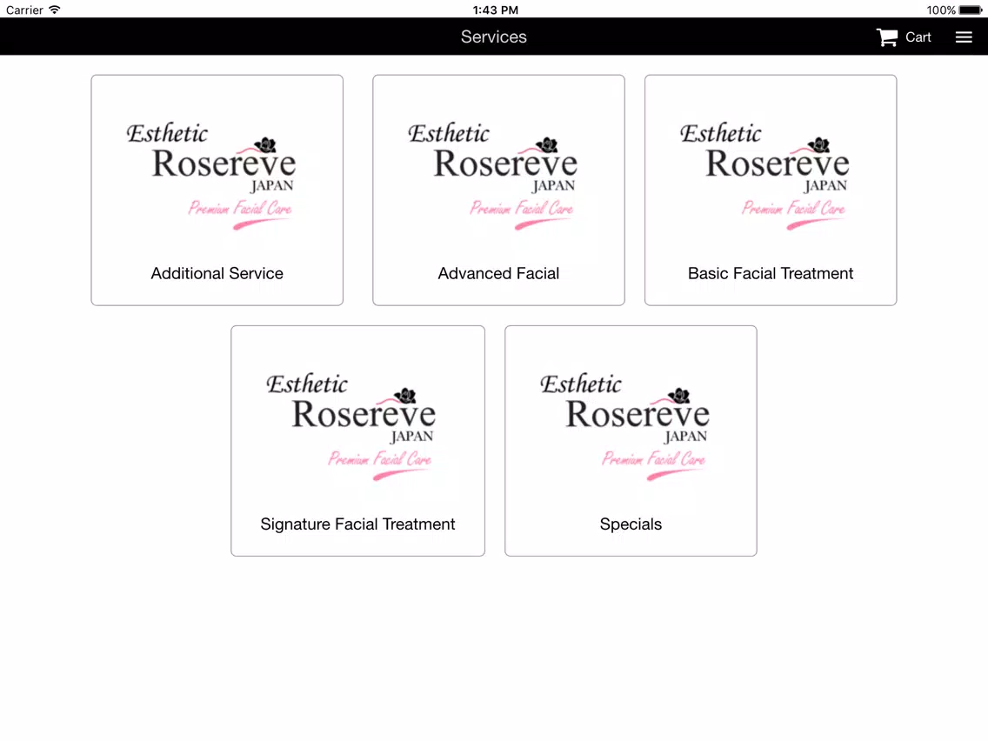Tap the 100% battery percentage text
Viewport: 988px width, 741px height.
[941, 10]
